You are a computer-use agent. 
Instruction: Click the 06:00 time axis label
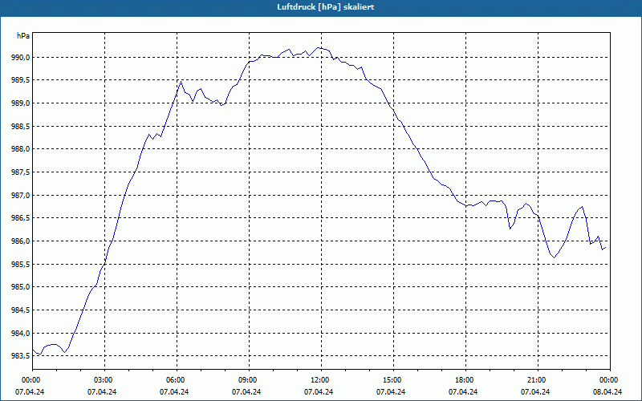(174, 380)
